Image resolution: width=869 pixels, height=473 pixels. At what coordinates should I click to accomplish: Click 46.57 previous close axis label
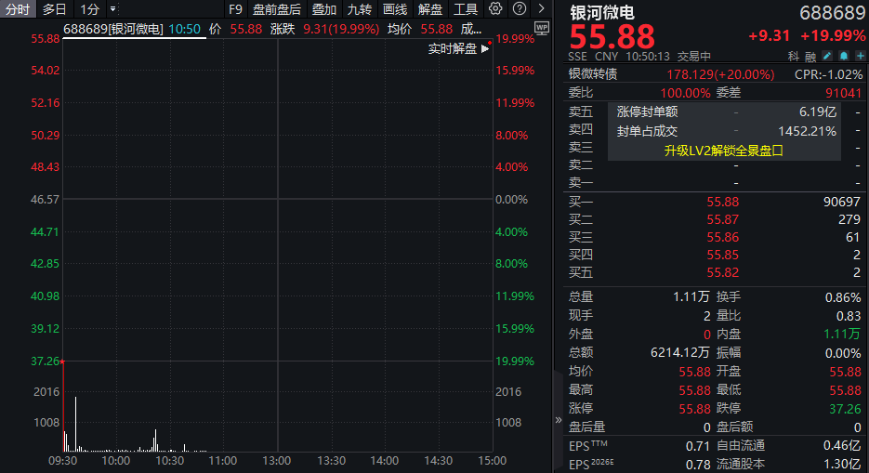click(x=45, y=200)
